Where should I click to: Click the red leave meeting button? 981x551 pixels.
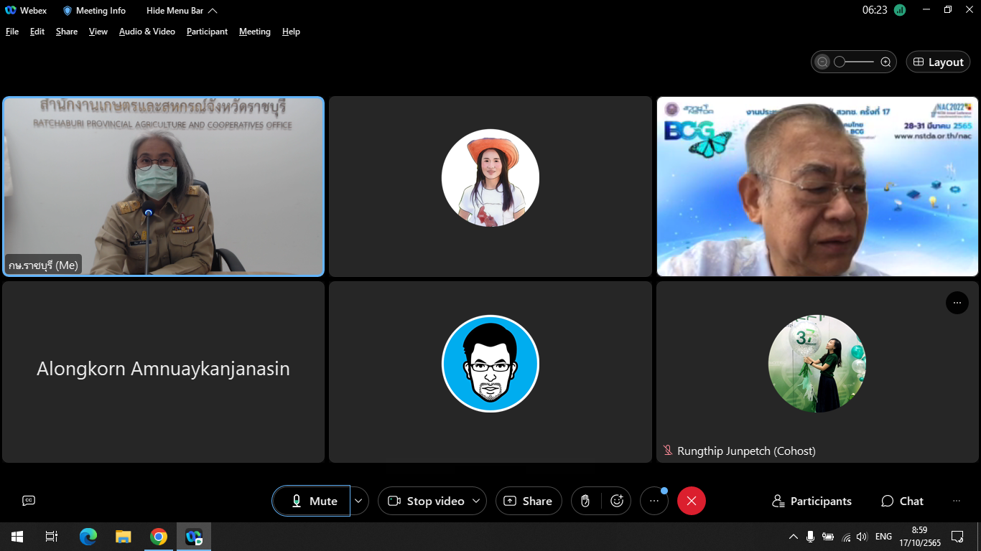tap(691, 501)
